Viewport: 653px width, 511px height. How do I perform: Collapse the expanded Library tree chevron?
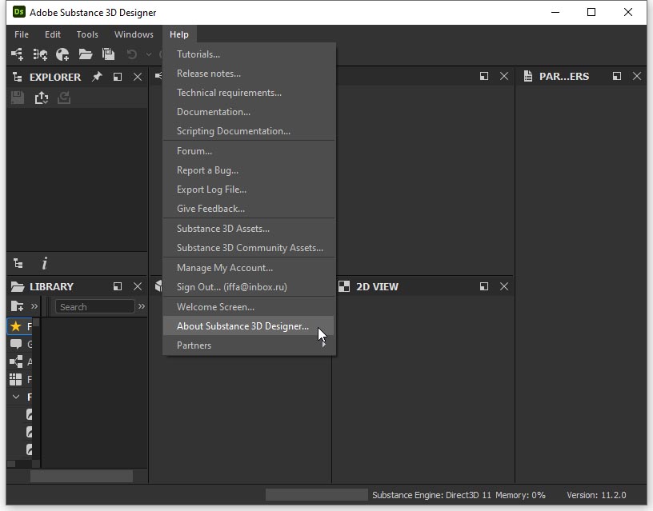click(16, 397)
